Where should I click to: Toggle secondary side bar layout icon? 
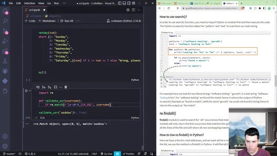pyautogui.click(x=129, y=3)
